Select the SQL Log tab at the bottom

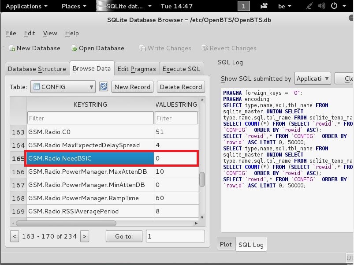point(251,245)
